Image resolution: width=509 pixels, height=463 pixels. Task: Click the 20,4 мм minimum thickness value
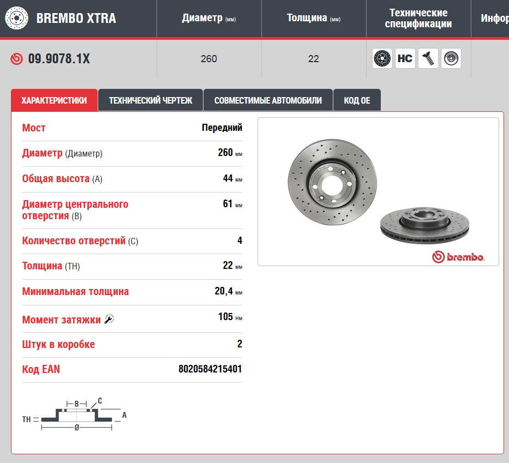click(x=229, y=291)
